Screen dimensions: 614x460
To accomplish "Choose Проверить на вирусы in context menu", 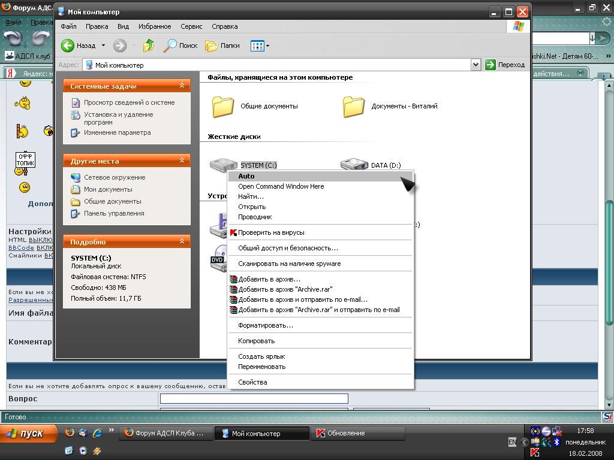I will 271,232.
